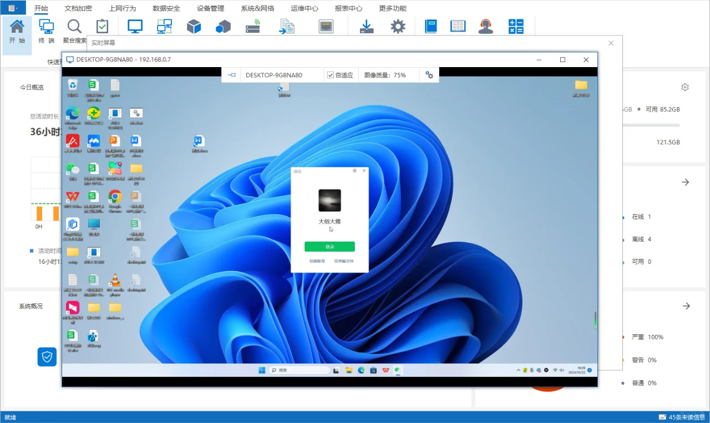
Task: Click the 可用 85.2GB value
Action: (662, 109)
